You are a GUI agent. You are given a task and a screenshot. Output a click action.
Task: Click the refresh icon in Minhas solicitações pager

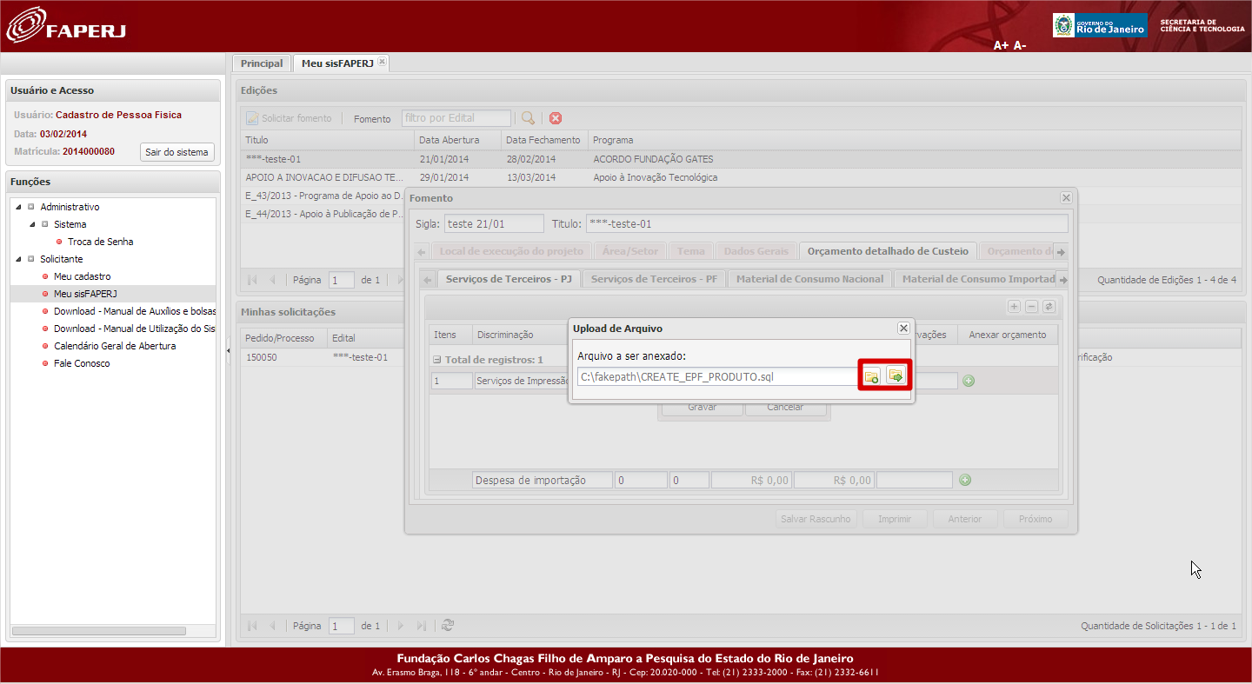(x=448, y=625)
